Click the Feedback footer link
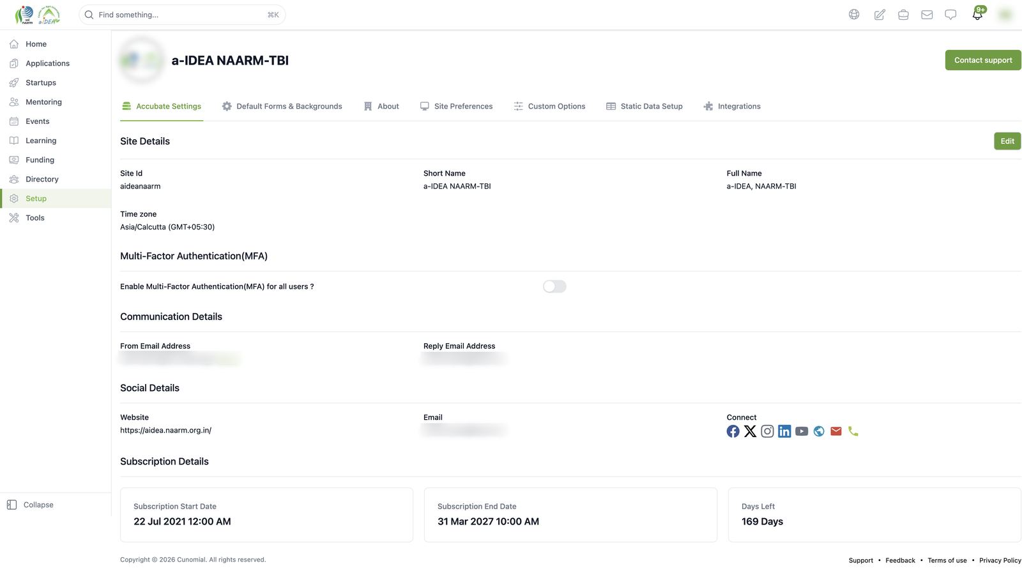 pos(900,560)
